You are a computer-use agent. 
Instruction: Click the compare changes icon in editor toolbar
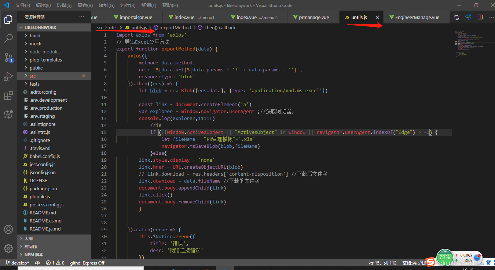(x=456, y=17)
